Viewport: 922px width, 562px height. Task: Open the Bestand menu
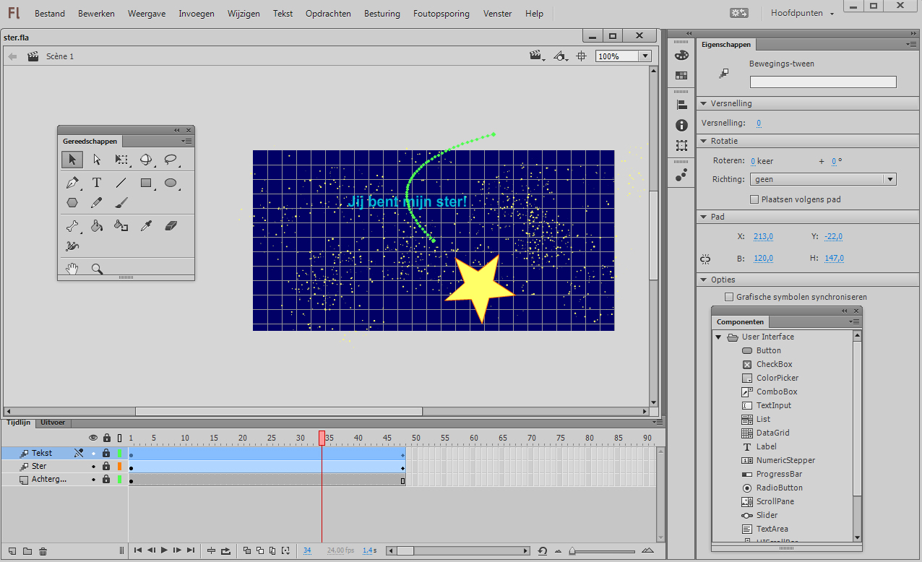point(50,14)
